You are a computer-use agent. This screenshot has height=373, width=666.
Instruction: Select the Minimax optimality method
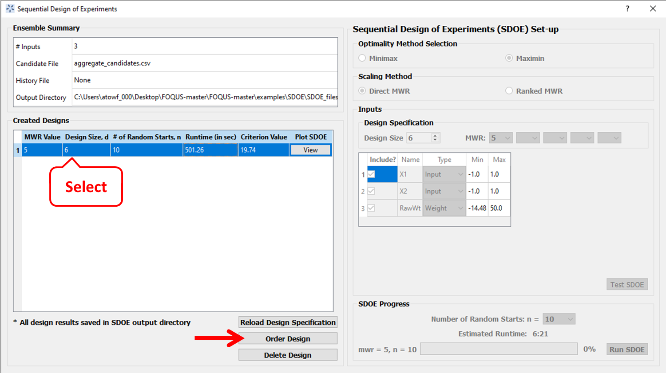coord(362,58)
